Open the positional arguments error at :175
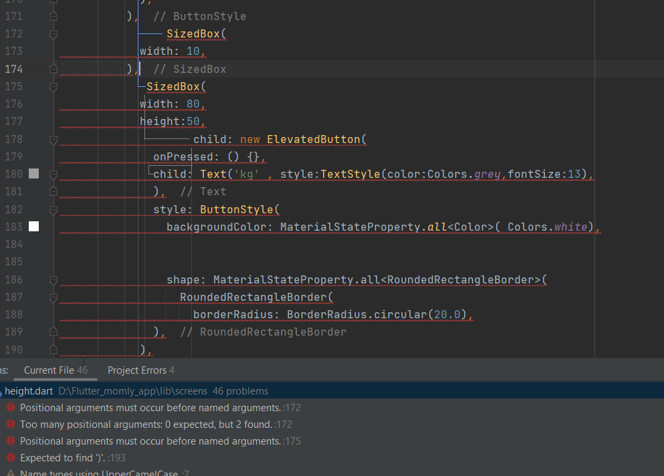Viewport: 664px width, 476px height. 160,441
